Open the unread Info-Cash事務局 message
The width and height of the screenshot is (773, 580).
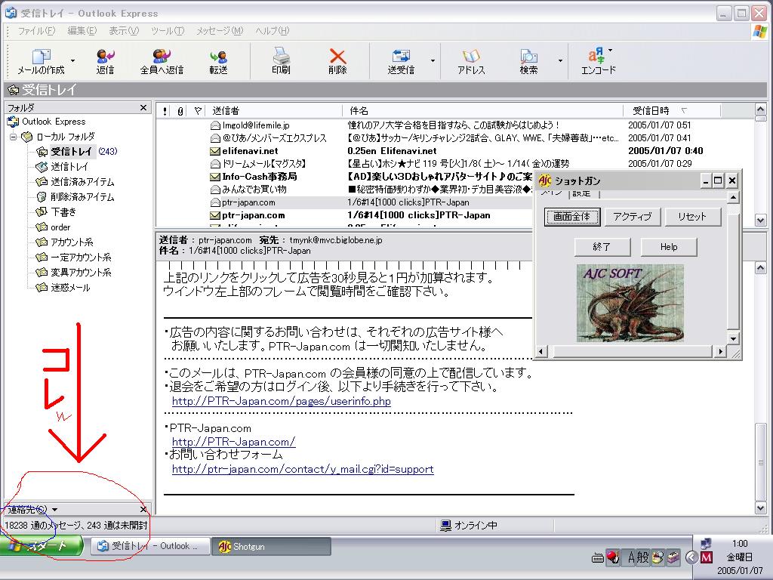[345, 177]
